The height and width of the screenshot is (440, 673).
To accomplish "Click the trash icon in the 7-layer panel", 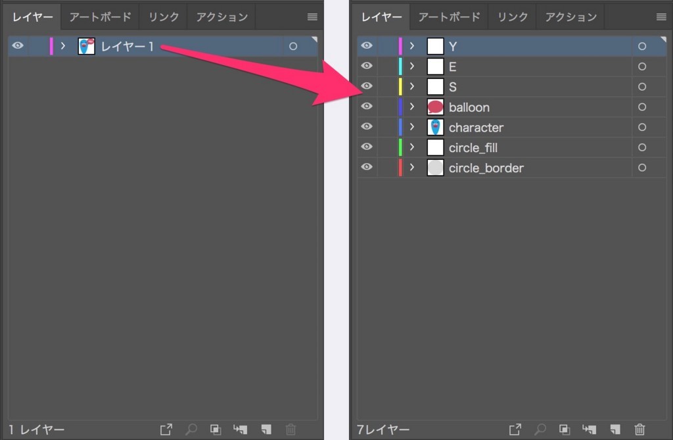I will [639, 429].
